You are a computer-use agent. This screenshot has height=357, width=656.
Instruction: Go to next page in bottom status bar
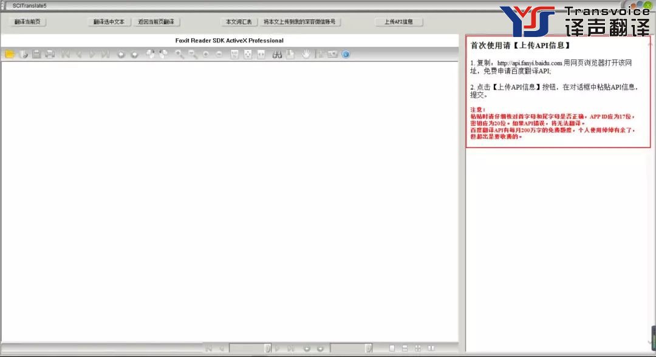(x=278, y=348)
